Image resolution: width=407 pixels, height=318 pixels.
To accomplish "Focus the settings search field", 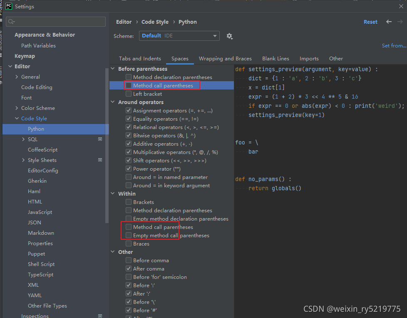I will tap(56, 22).
